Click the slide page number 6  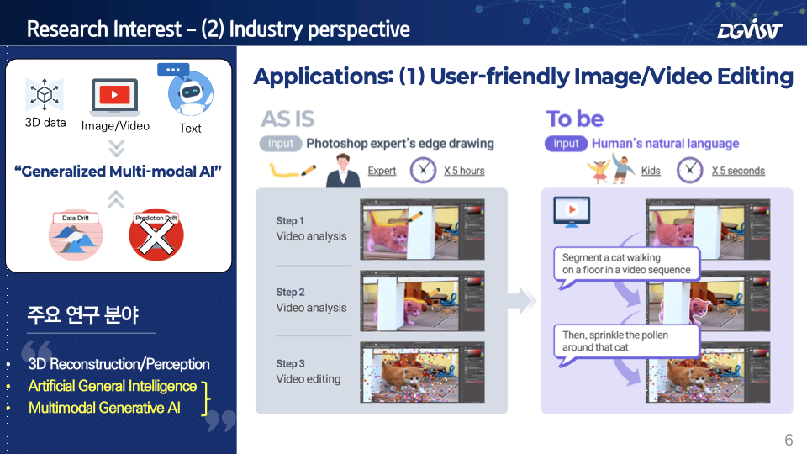(x=789, y=440)
